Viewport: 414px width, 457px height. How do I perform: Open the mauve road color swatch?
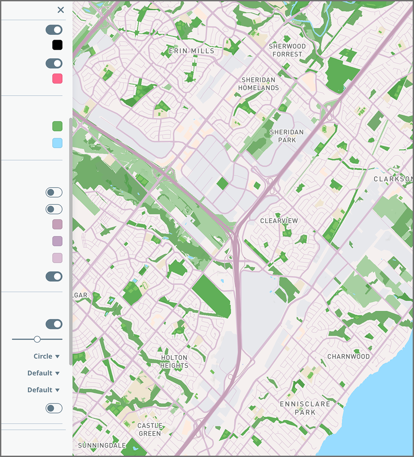tap(57, 225)
